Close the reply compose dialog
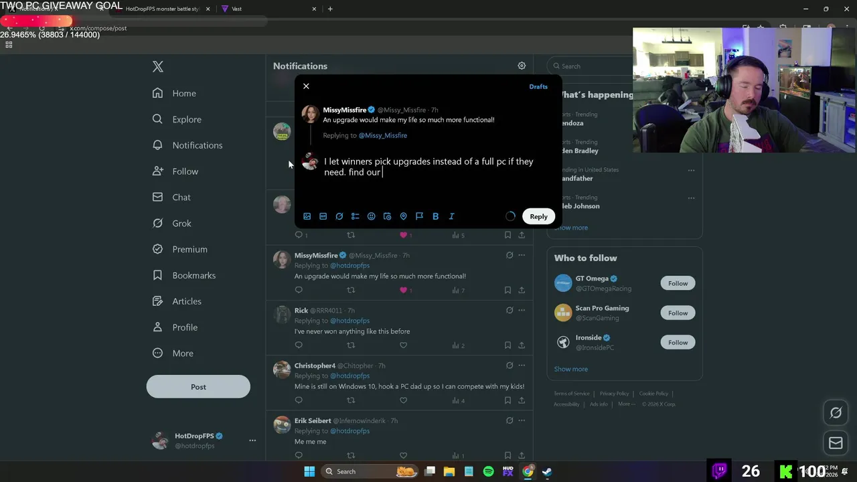This screenshot has width=857, height=482. tap(306, 86)
